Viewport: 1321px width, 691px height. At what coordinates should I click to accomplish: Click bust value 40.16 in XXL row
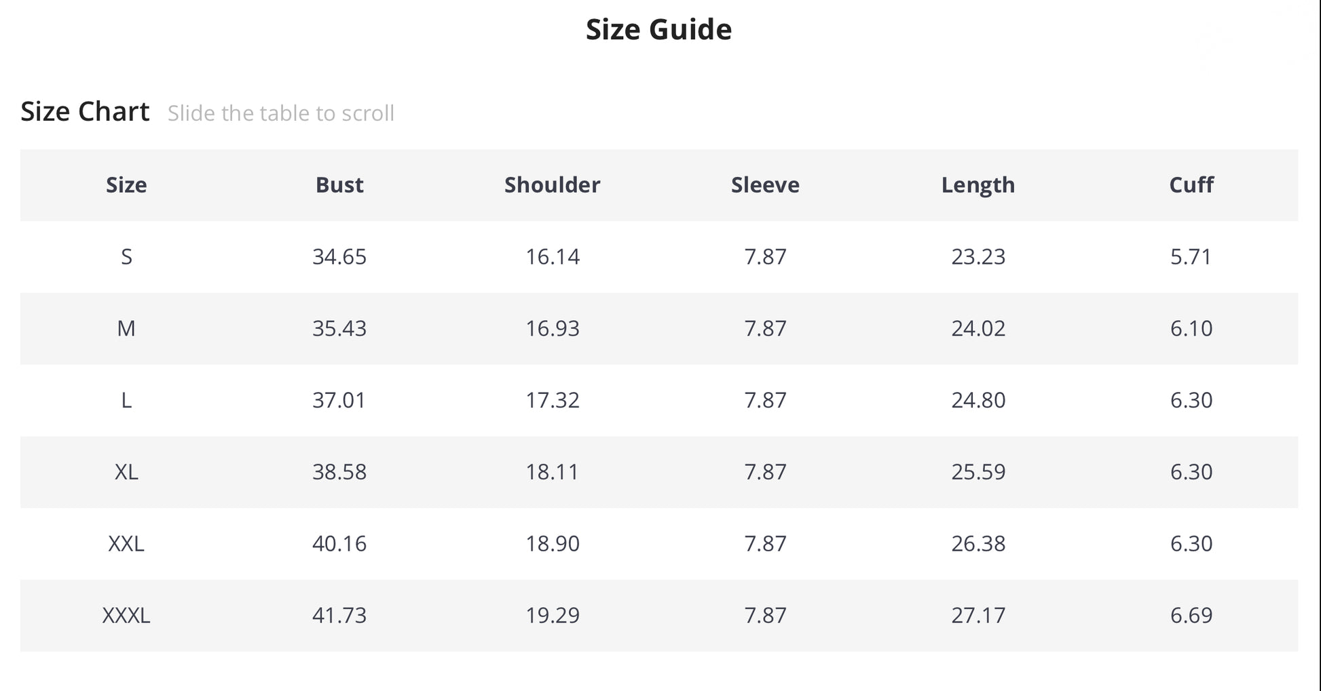339,544
